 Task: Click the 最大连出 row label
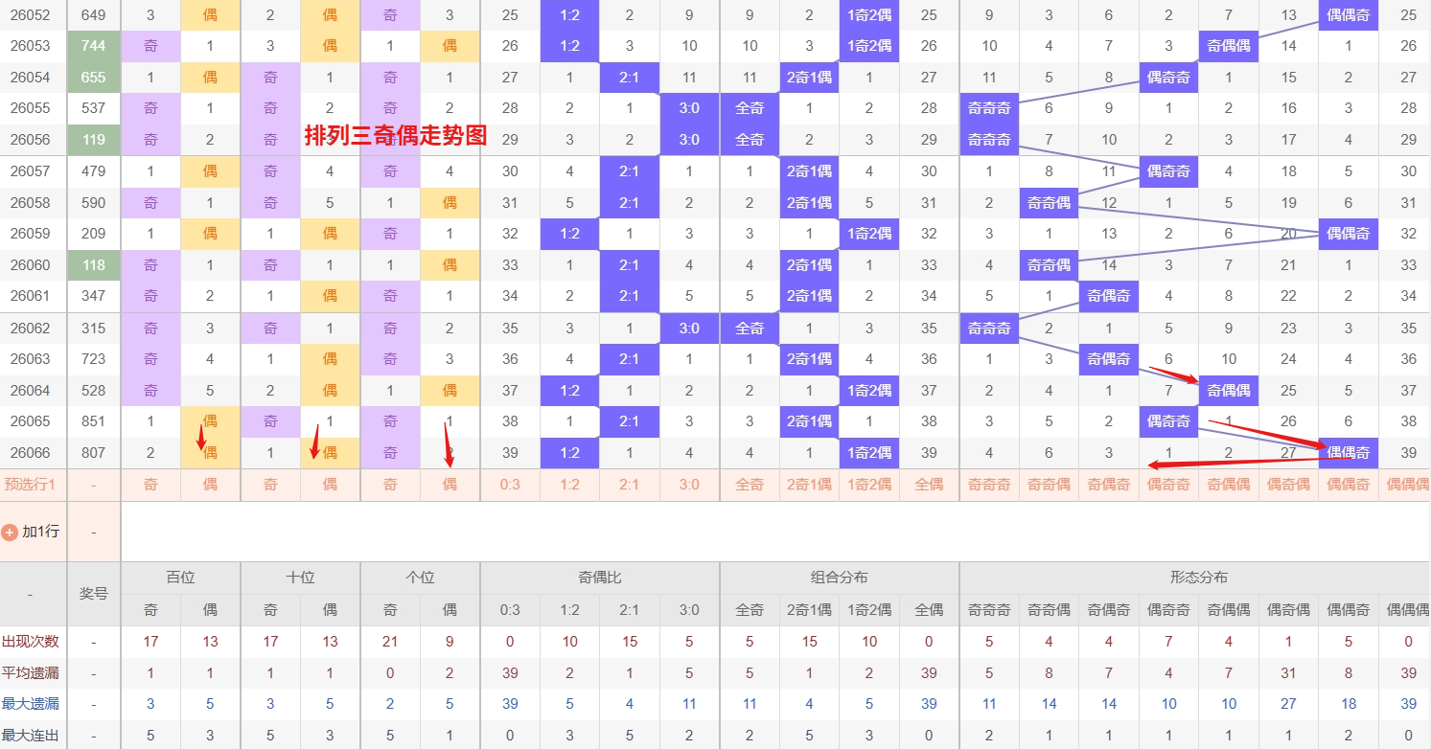pyautogui.click(x=32, y=734)
